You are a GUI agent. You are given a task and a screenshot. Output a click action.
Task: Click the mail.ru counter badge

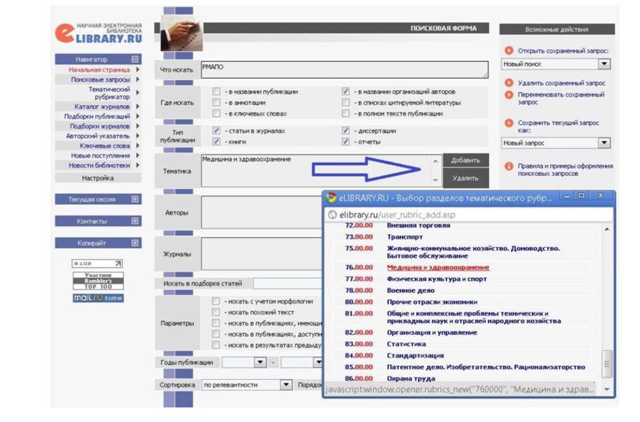point(98,298)
